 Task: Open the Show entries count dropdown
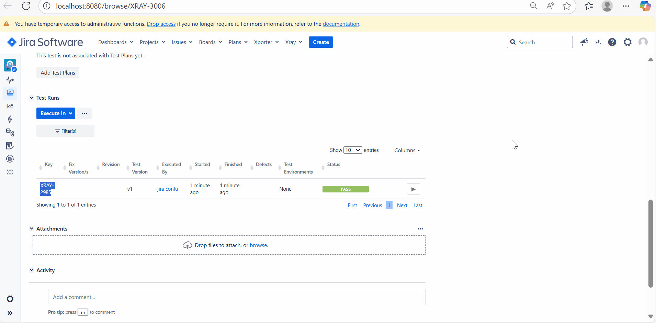[x=353, y=150]
